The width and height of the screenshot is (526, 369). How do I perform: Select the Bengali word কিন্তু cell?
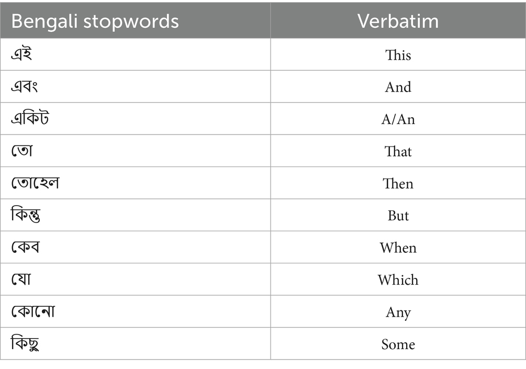[26, 216]
